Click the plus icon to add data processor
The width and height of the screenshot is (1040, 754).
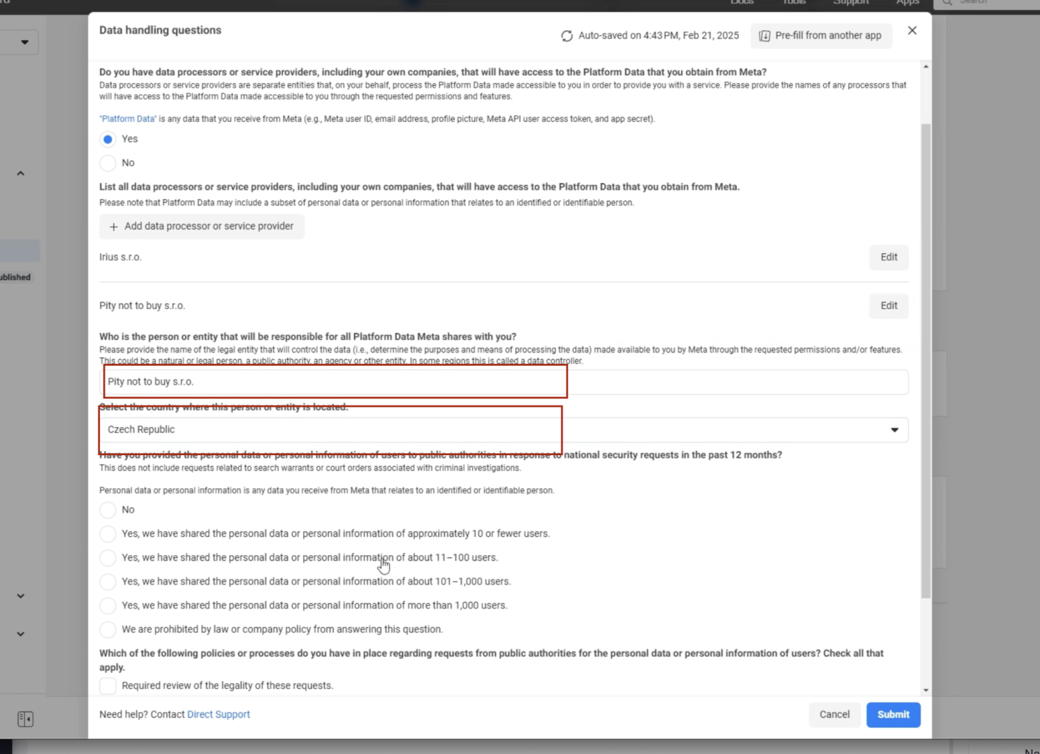pyautogui.click(x=113, y=227)
